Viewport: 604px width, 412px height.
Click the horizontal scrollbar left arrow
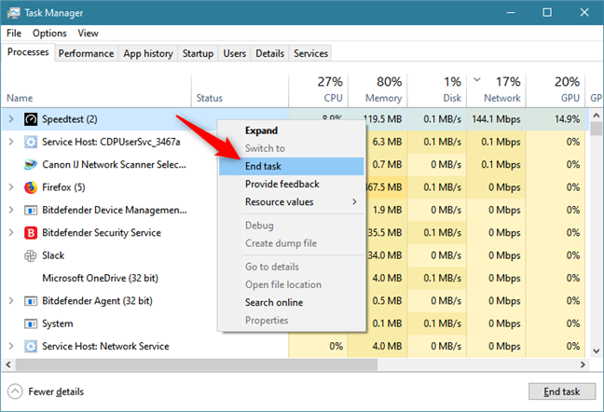pos(8,364)
